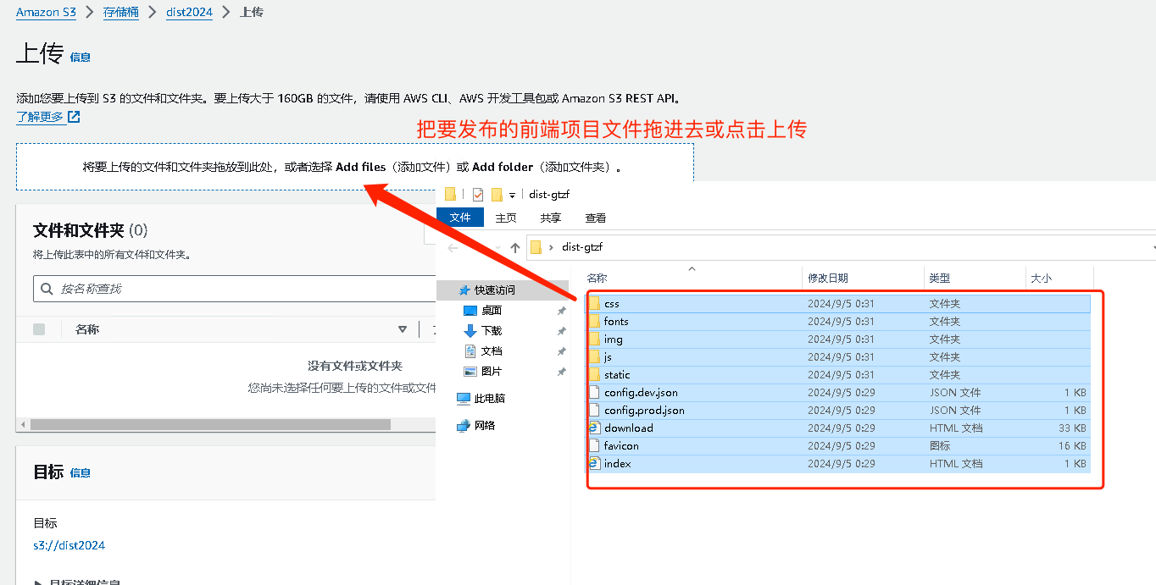
Task: Select the download HTML file
Action: pyautogui.click(x=838, y=428)
